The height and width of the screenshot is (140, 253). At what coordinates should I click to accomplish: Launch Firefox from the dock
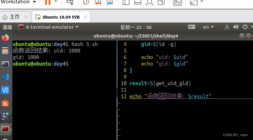5,38
